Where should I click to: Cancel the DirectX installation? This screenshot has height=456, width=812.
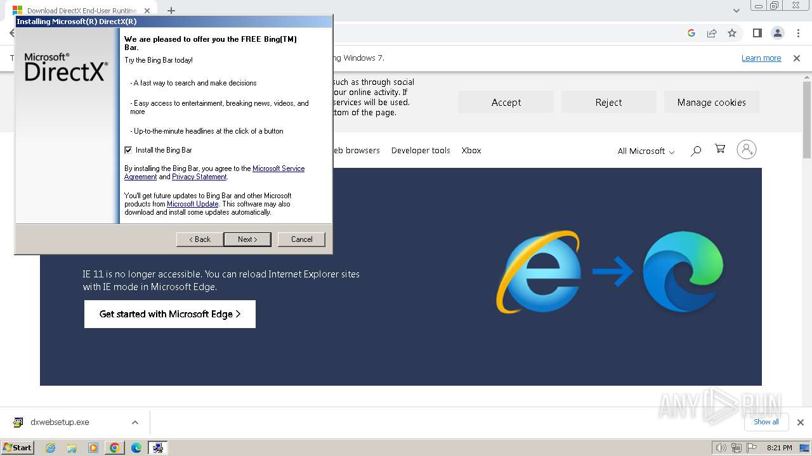(x=301, y=239)
